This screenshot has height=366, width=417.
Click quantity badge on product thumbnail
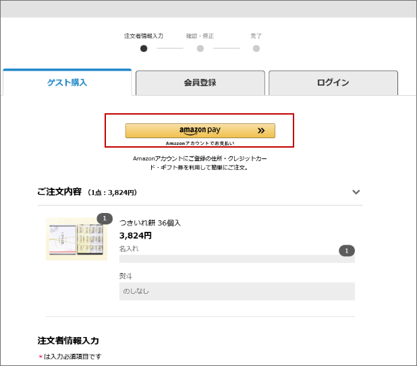(105, 218)
